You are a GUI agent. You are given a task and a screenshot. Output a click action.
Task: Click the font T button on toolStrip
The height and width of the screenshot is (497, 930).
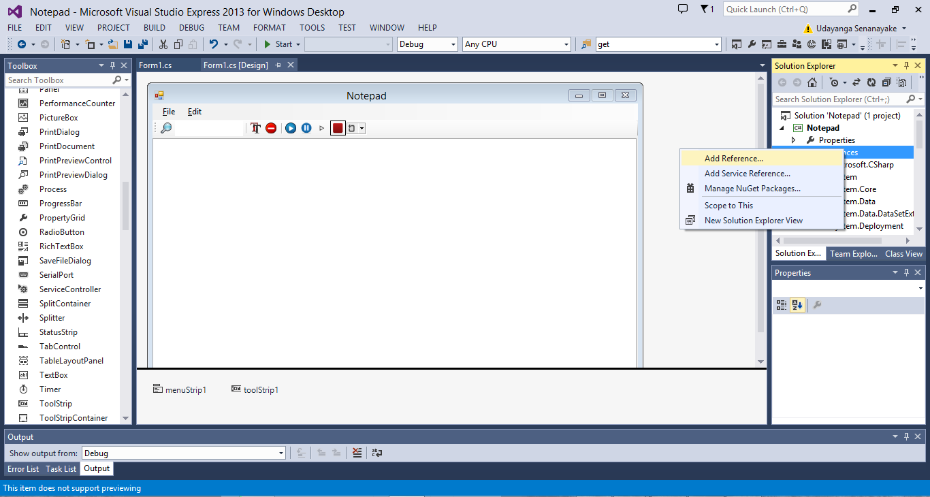[256, 128]
